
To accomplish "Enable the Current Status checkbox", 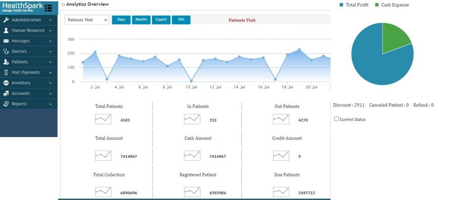I will [x=336, y=119].
